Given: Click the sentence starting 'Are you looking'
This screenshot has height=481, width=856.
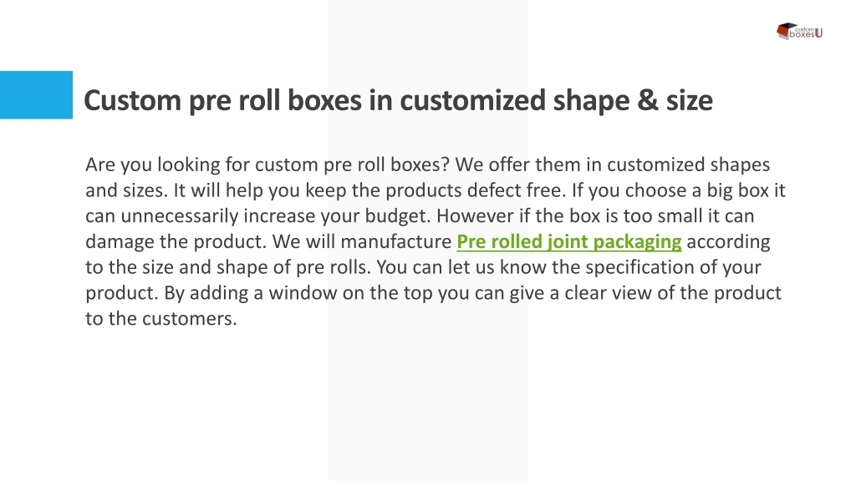Looking at the screenshot, I should (267, 165).
